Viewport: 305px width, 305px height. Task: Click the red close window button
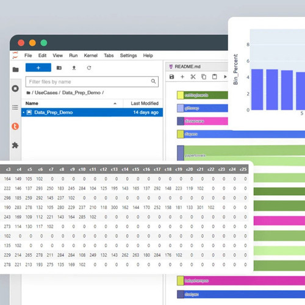tap(21, 43)
